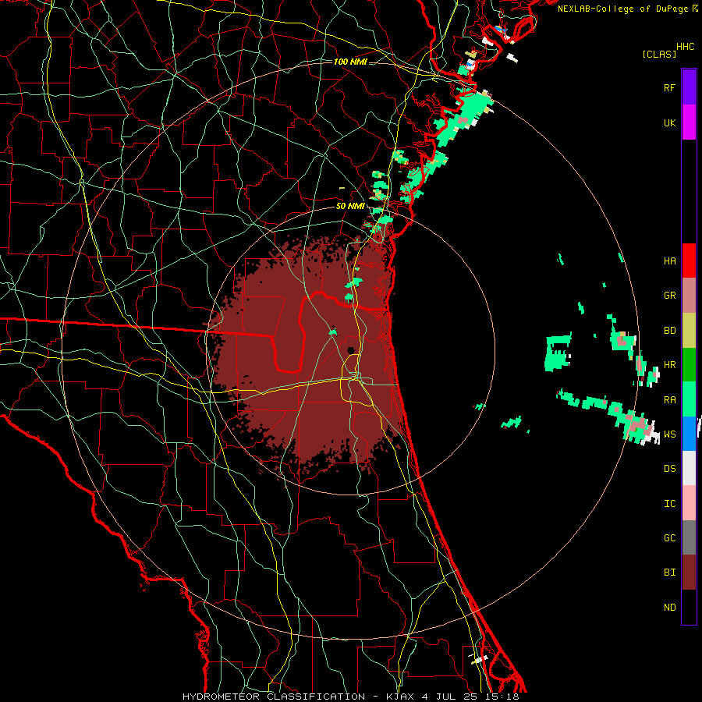Click the HR legend label
Image resolution: width=702 pixels, height=702 pixels.
point(669,365)
